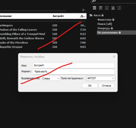Image resolution: width=136 pixels, height=128 pixels.
Task: Click the magnifier search icon
Action: tap(94, 1)
